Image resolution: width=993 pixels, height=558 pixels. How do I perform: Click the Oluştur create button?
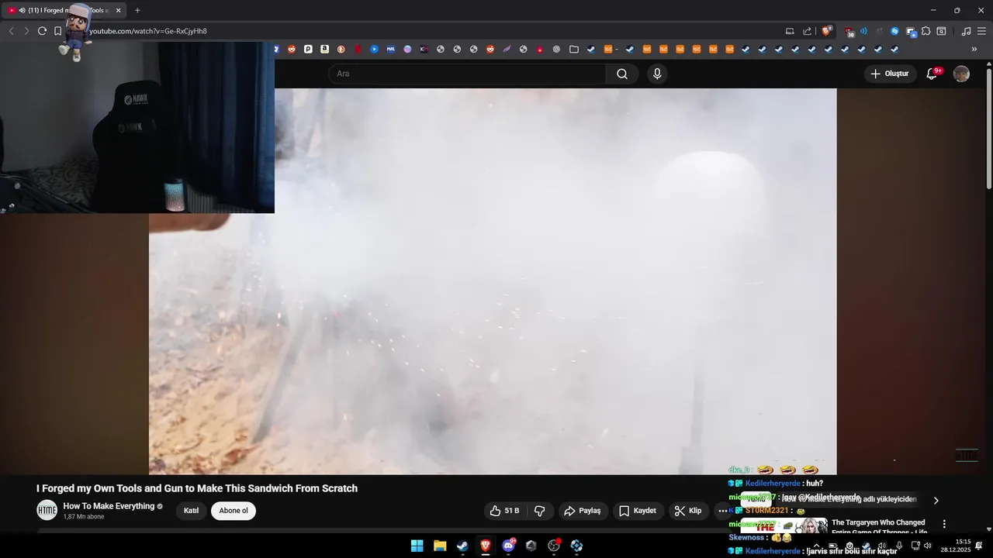coord(890,74)
